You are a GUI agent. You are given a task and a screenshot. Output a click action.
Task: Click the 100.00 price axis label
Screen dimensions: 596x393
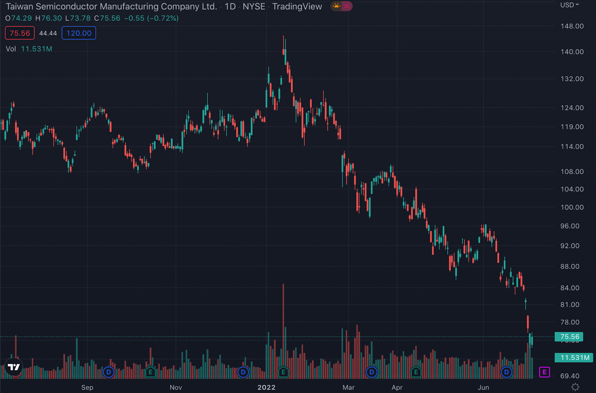click(x=572, y=207)
